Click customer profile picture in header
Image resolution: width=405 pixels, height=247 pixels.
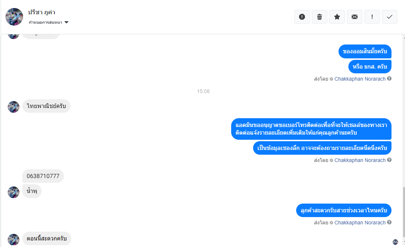(14, 17)
